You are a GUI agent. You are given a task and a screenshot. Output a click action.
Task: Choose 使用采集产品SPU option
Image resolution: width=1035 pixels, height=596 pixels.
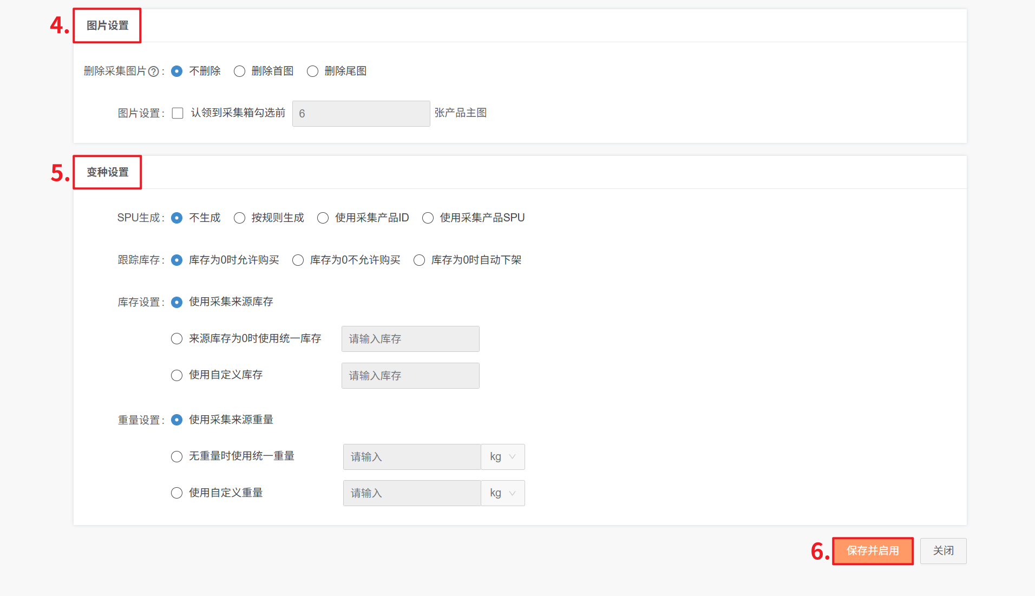pos(428,218)
